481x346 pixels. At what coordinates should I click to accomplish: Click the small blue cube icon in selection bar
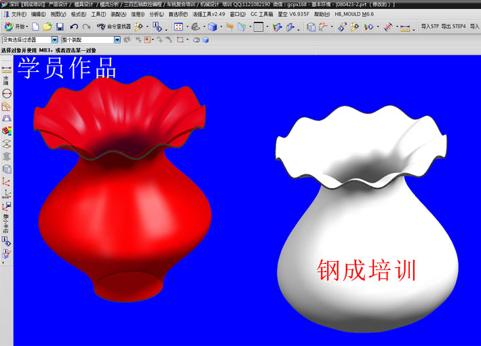(x=206, y=40)
